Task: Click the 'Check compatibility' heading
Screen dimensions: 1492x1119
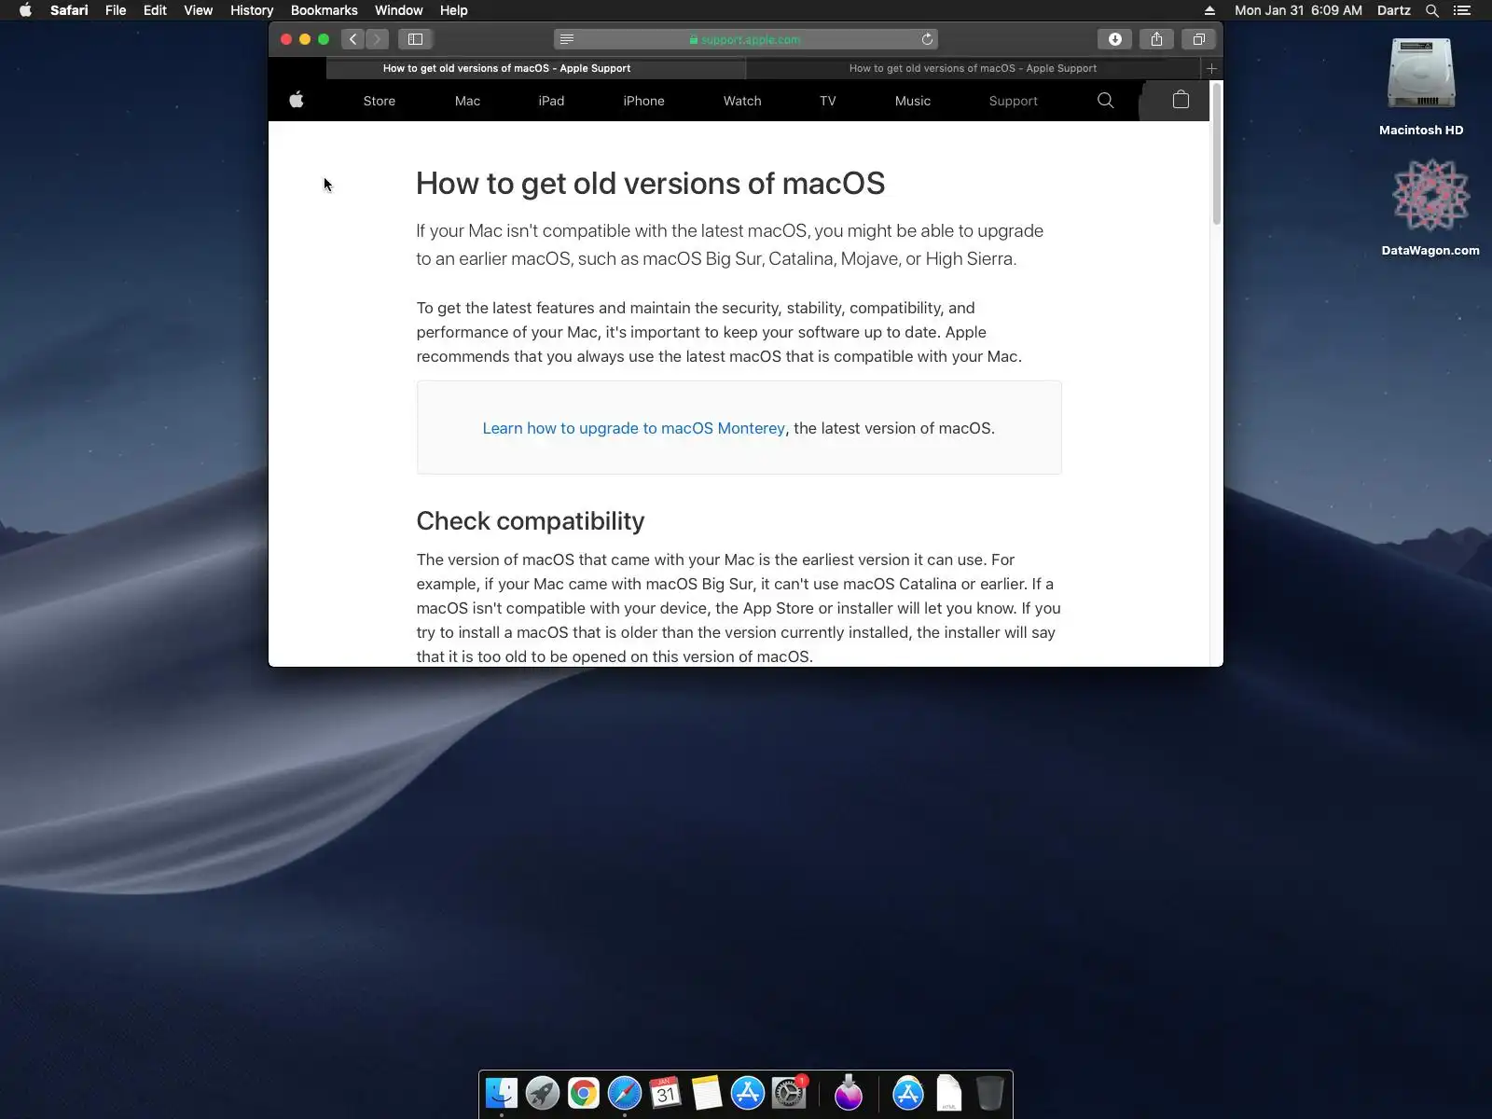Action: click(531, 521)
